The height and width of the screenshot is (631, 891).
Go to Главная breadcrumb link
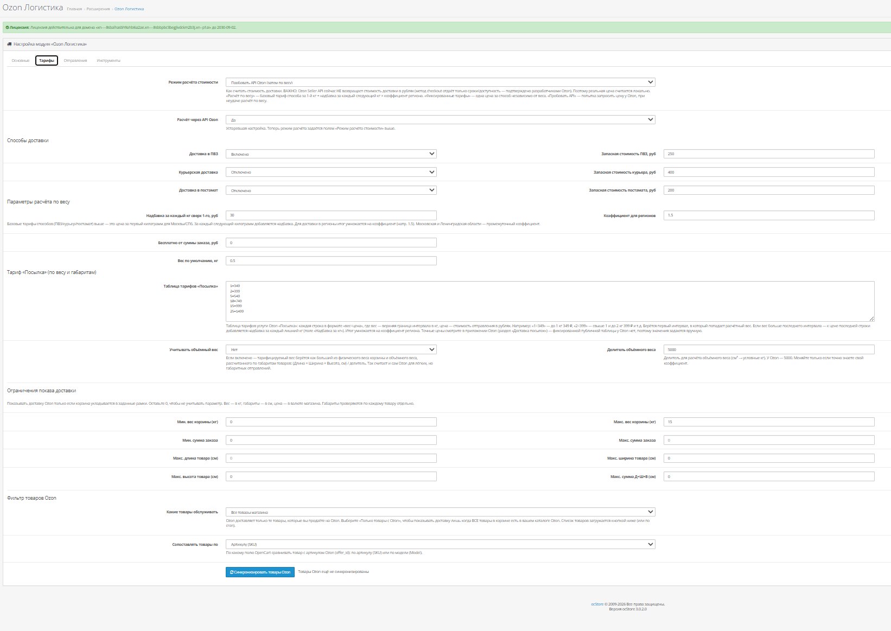pos(74,9)
